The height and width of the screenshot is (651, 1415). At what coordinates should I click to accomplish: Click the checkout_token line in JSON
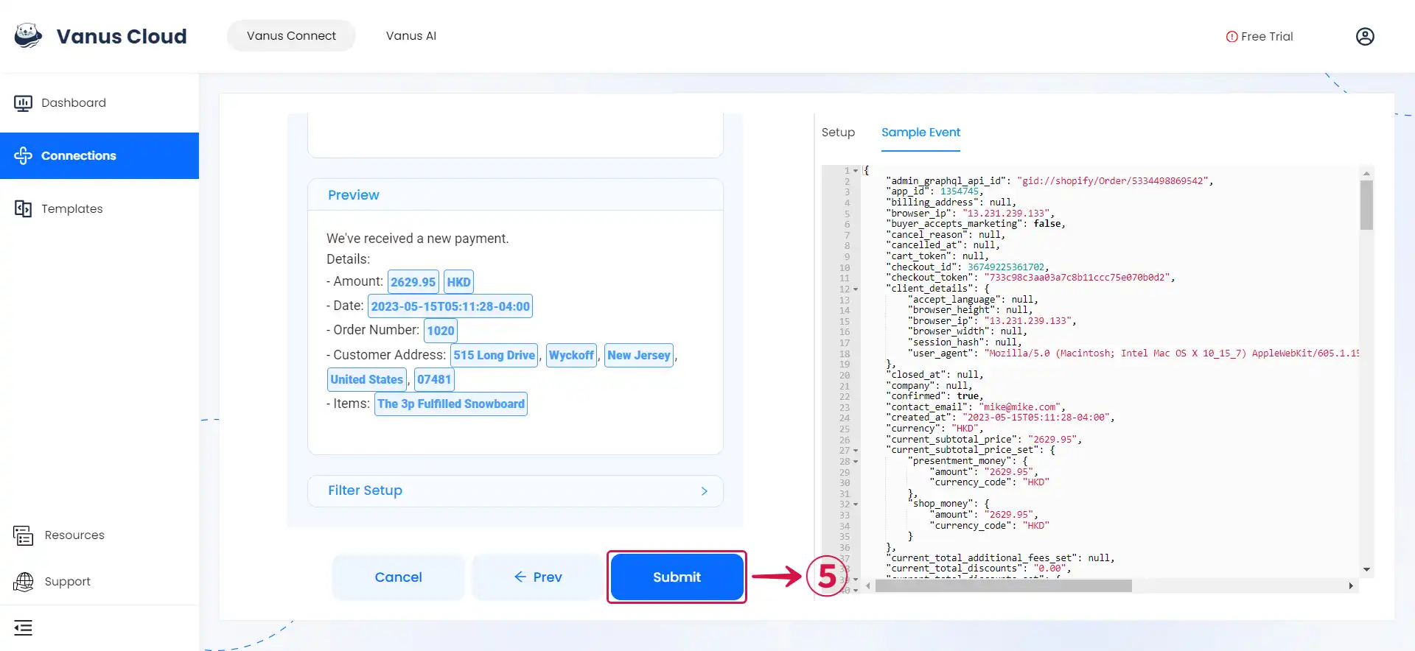1030,278
